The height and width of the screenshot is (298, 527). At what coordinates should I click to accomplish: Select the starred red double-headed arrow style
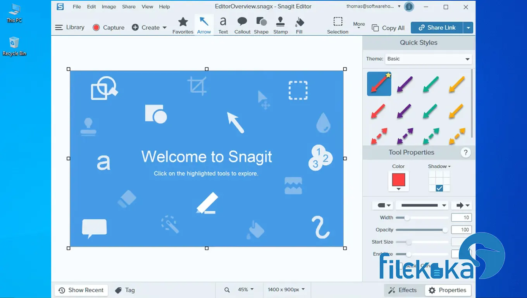[x=379, y=84]
